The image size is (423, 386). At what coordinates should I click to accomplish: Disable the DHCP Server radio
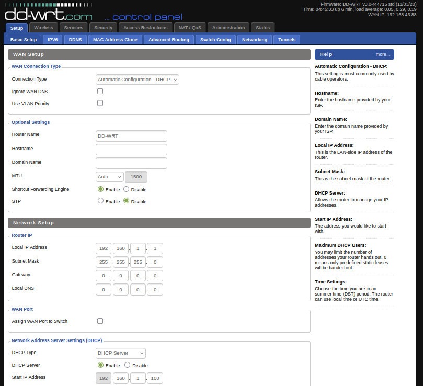(128, 365)
